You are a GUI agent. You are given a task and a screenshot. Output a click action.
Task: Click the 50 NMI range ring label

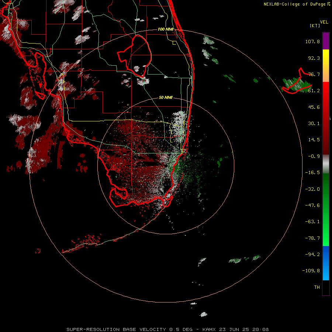166,97
